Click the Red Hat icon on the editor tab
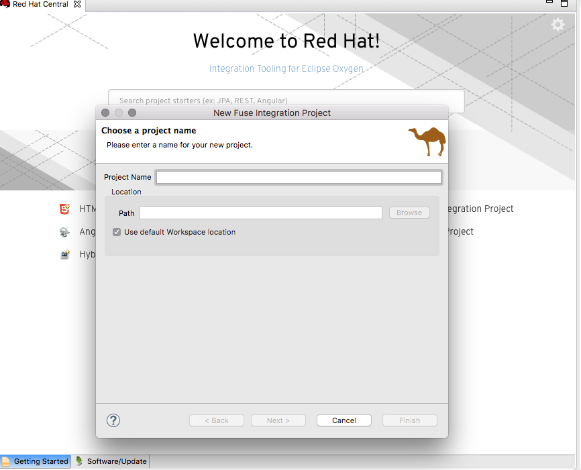This screenshot has width=581, height=470. point(5,4)
